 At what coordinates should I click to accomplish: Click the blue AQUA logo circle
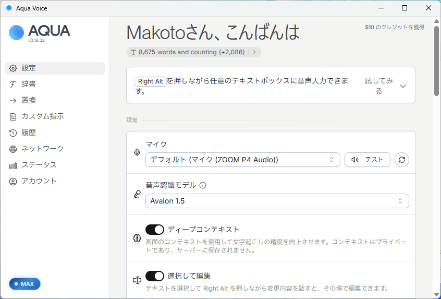point(17,33)
